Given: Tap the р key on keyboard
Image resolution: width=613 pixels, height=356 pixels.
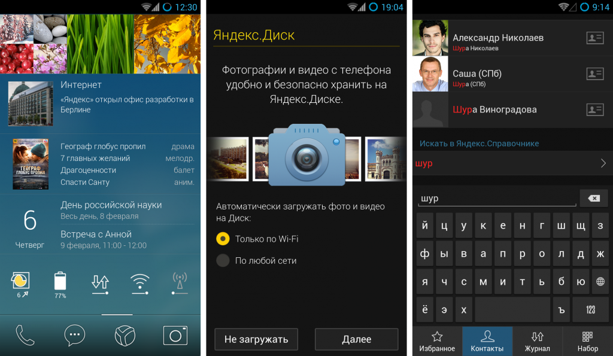Looking at the screenshot, I should (x=522, y=254).
